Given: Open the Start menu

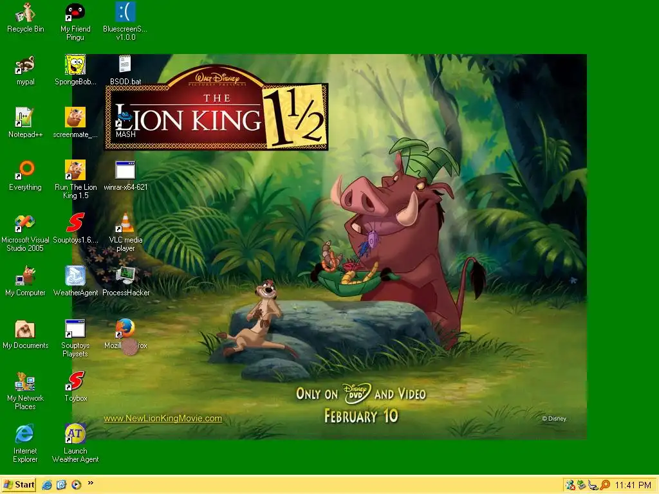Looking at the screenshot, I should pos(19,485).
